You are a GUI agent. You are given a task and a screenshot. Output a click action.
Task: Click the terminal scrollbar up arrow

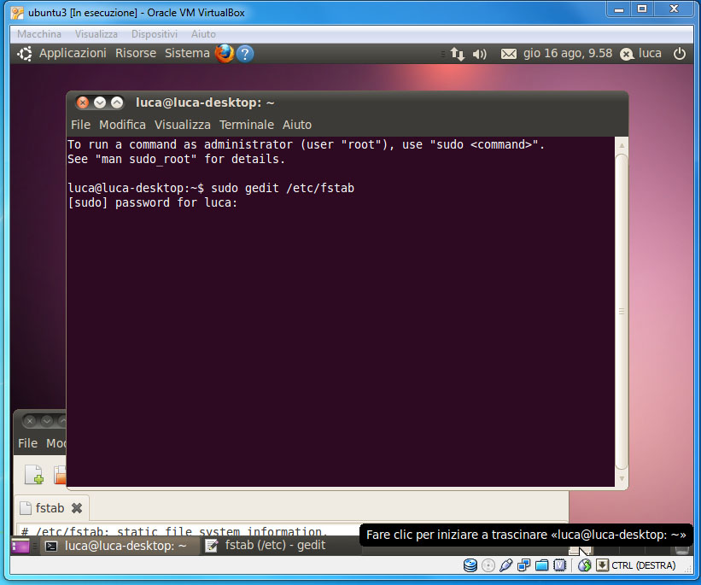(x=622, y=145)
